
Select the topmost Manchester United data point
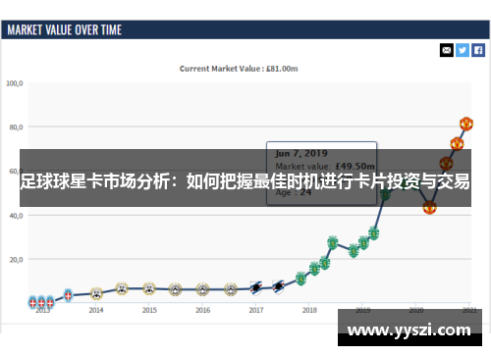[x=466, y=124]
